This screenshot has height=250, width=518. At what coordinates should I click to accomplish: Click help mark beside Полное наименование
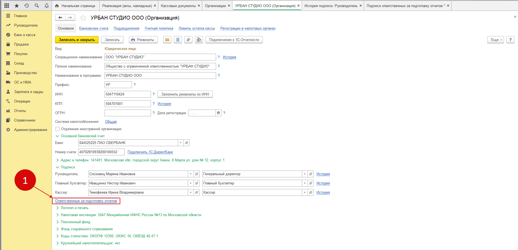click(x=219, y=66)
